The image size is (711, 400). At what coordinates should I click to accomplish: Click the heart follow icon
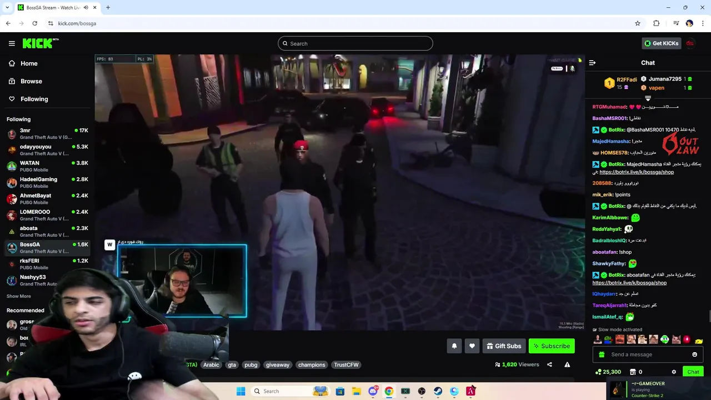pyautogui.click(x=472, y=346)
